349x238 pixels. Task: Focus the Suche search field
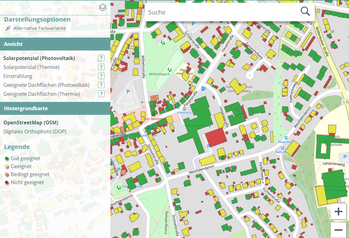click(222, 12)
